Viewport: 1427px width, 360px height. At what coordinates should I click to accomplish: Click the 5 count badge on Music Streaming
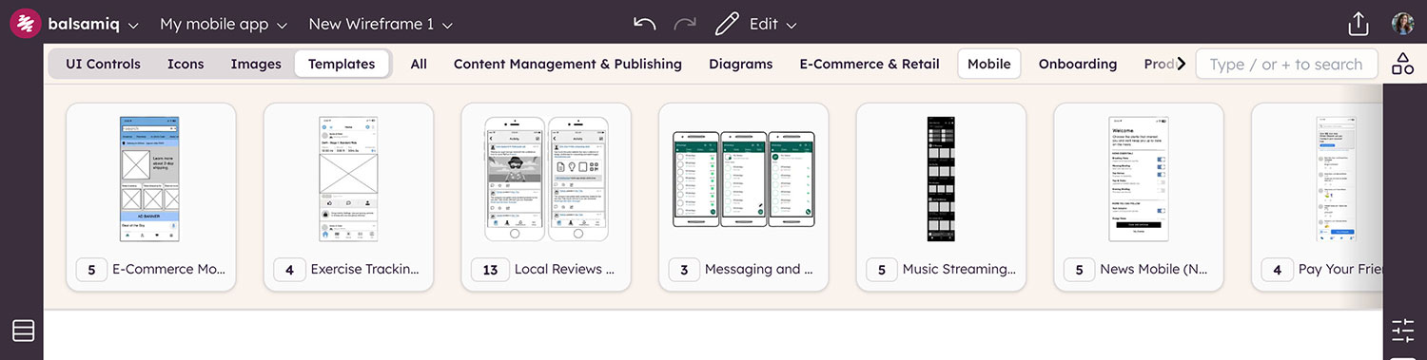tap(882, 270)
